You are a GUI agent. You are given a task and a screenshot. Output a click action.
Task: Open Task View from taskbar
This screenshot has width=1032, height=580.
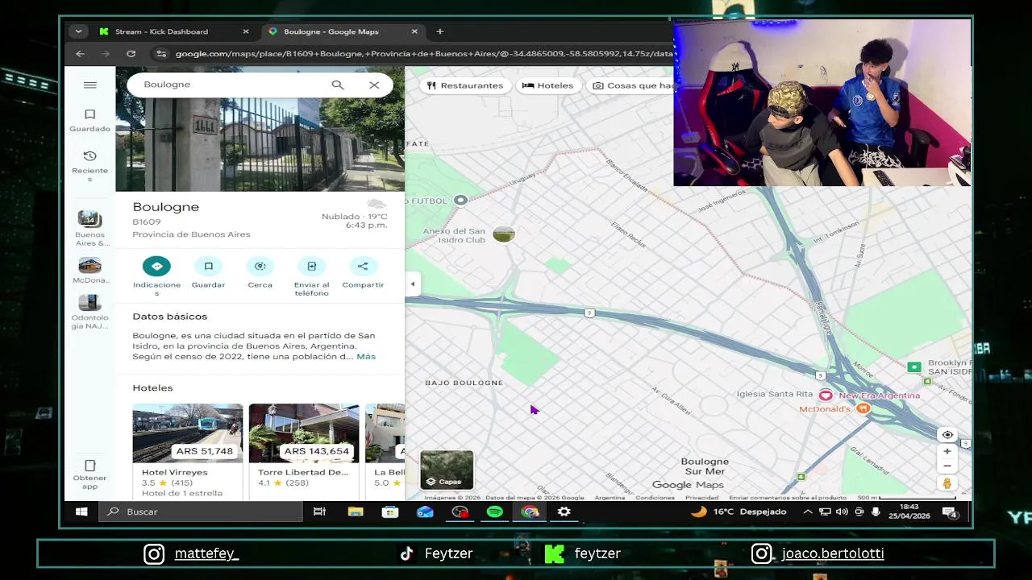coord(319,512)
